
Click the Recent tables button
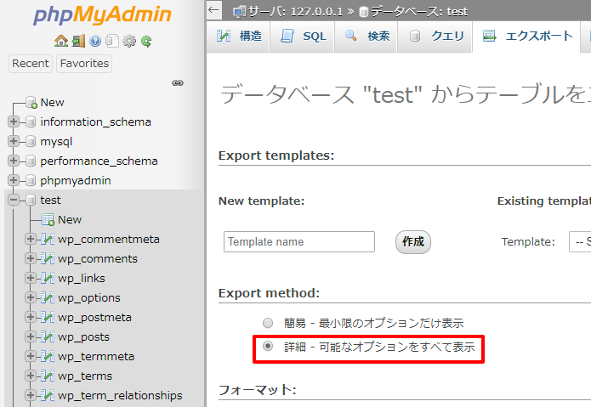[x=31, y=64]
